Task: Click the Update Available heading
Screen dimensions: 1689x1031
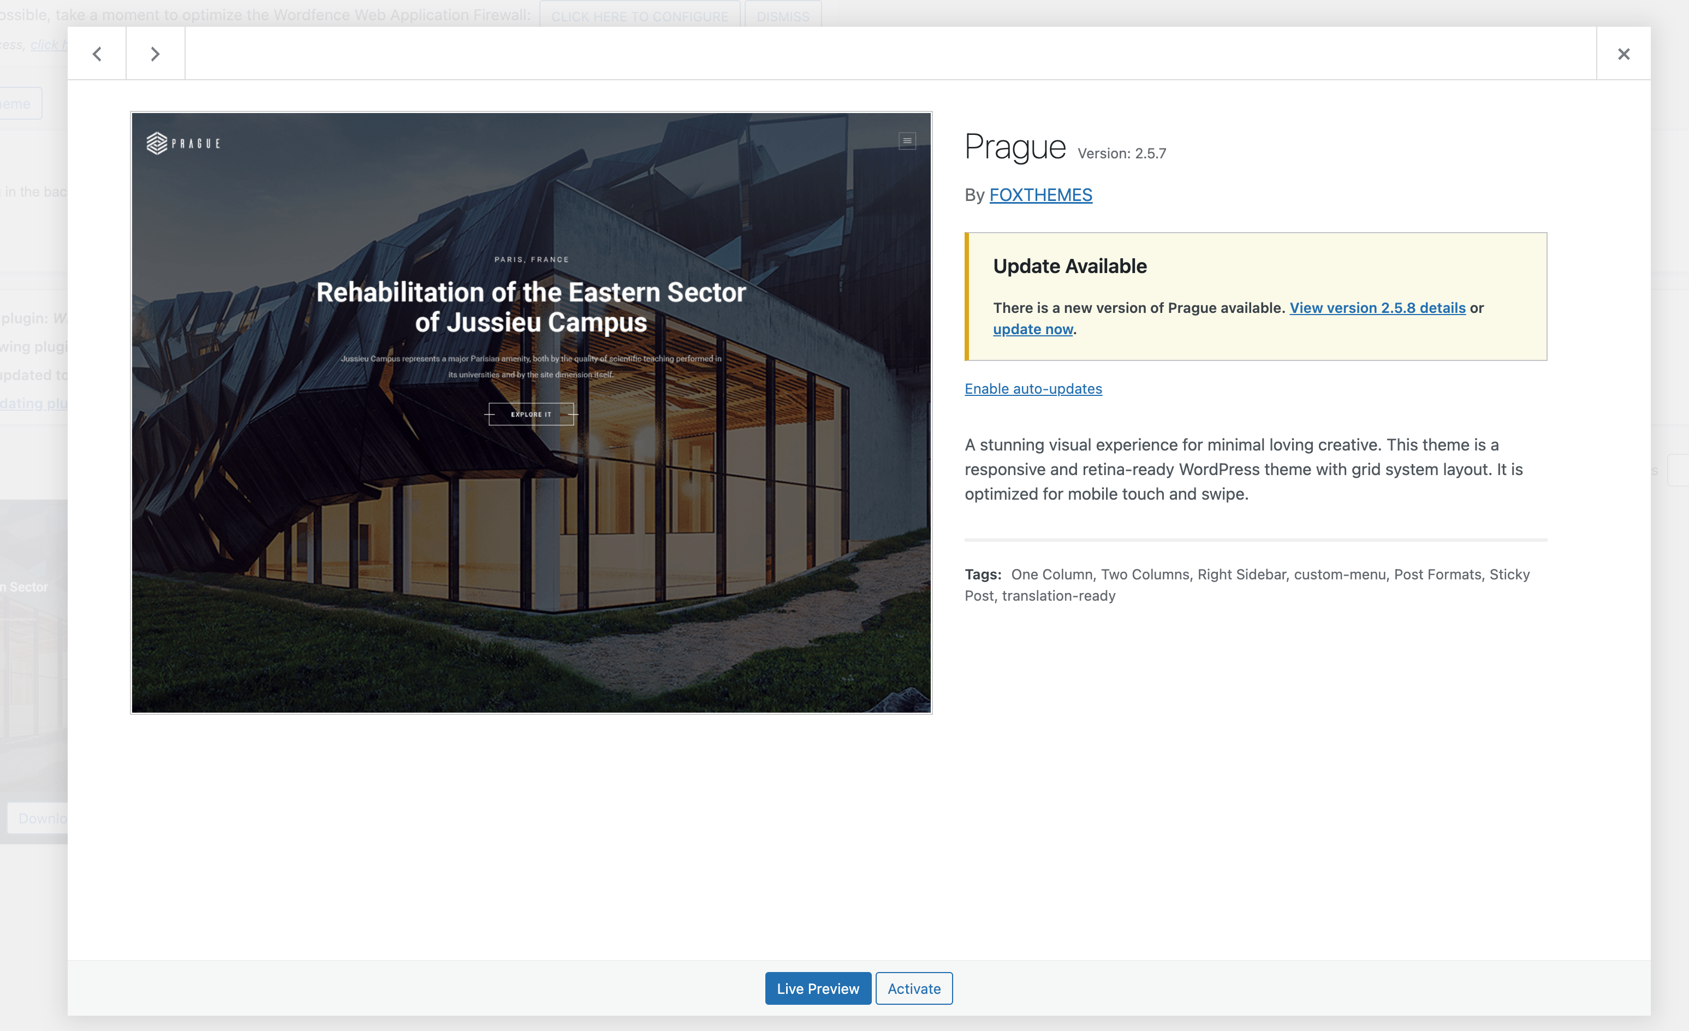Action: [x=1069, y=266]
